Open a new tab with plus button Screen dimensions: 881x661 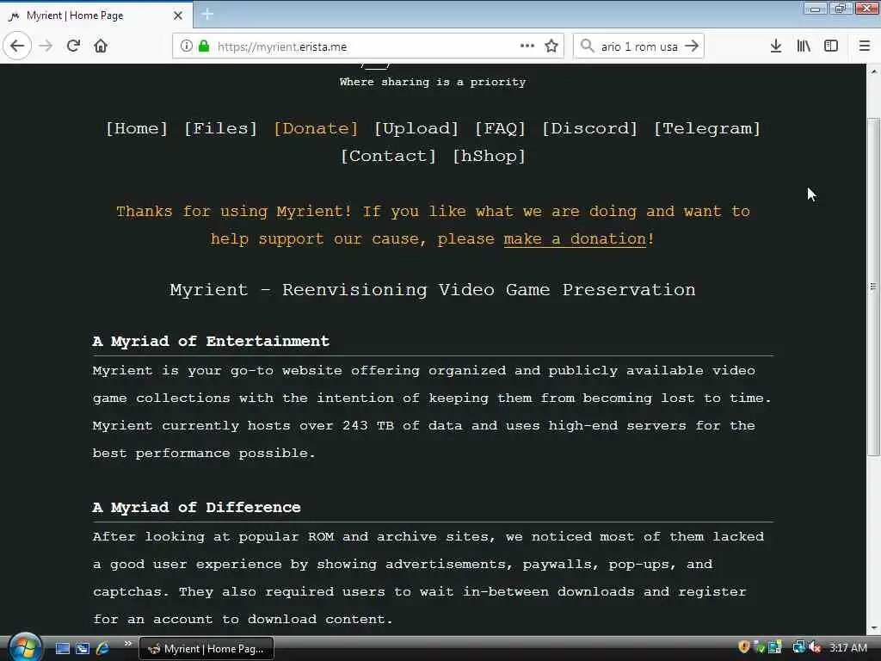coord(207,15)
